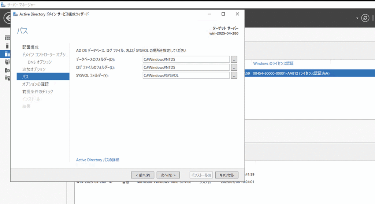
Task: Open File and Storage Services sidebar icon
Action: (x=7, y=78)
